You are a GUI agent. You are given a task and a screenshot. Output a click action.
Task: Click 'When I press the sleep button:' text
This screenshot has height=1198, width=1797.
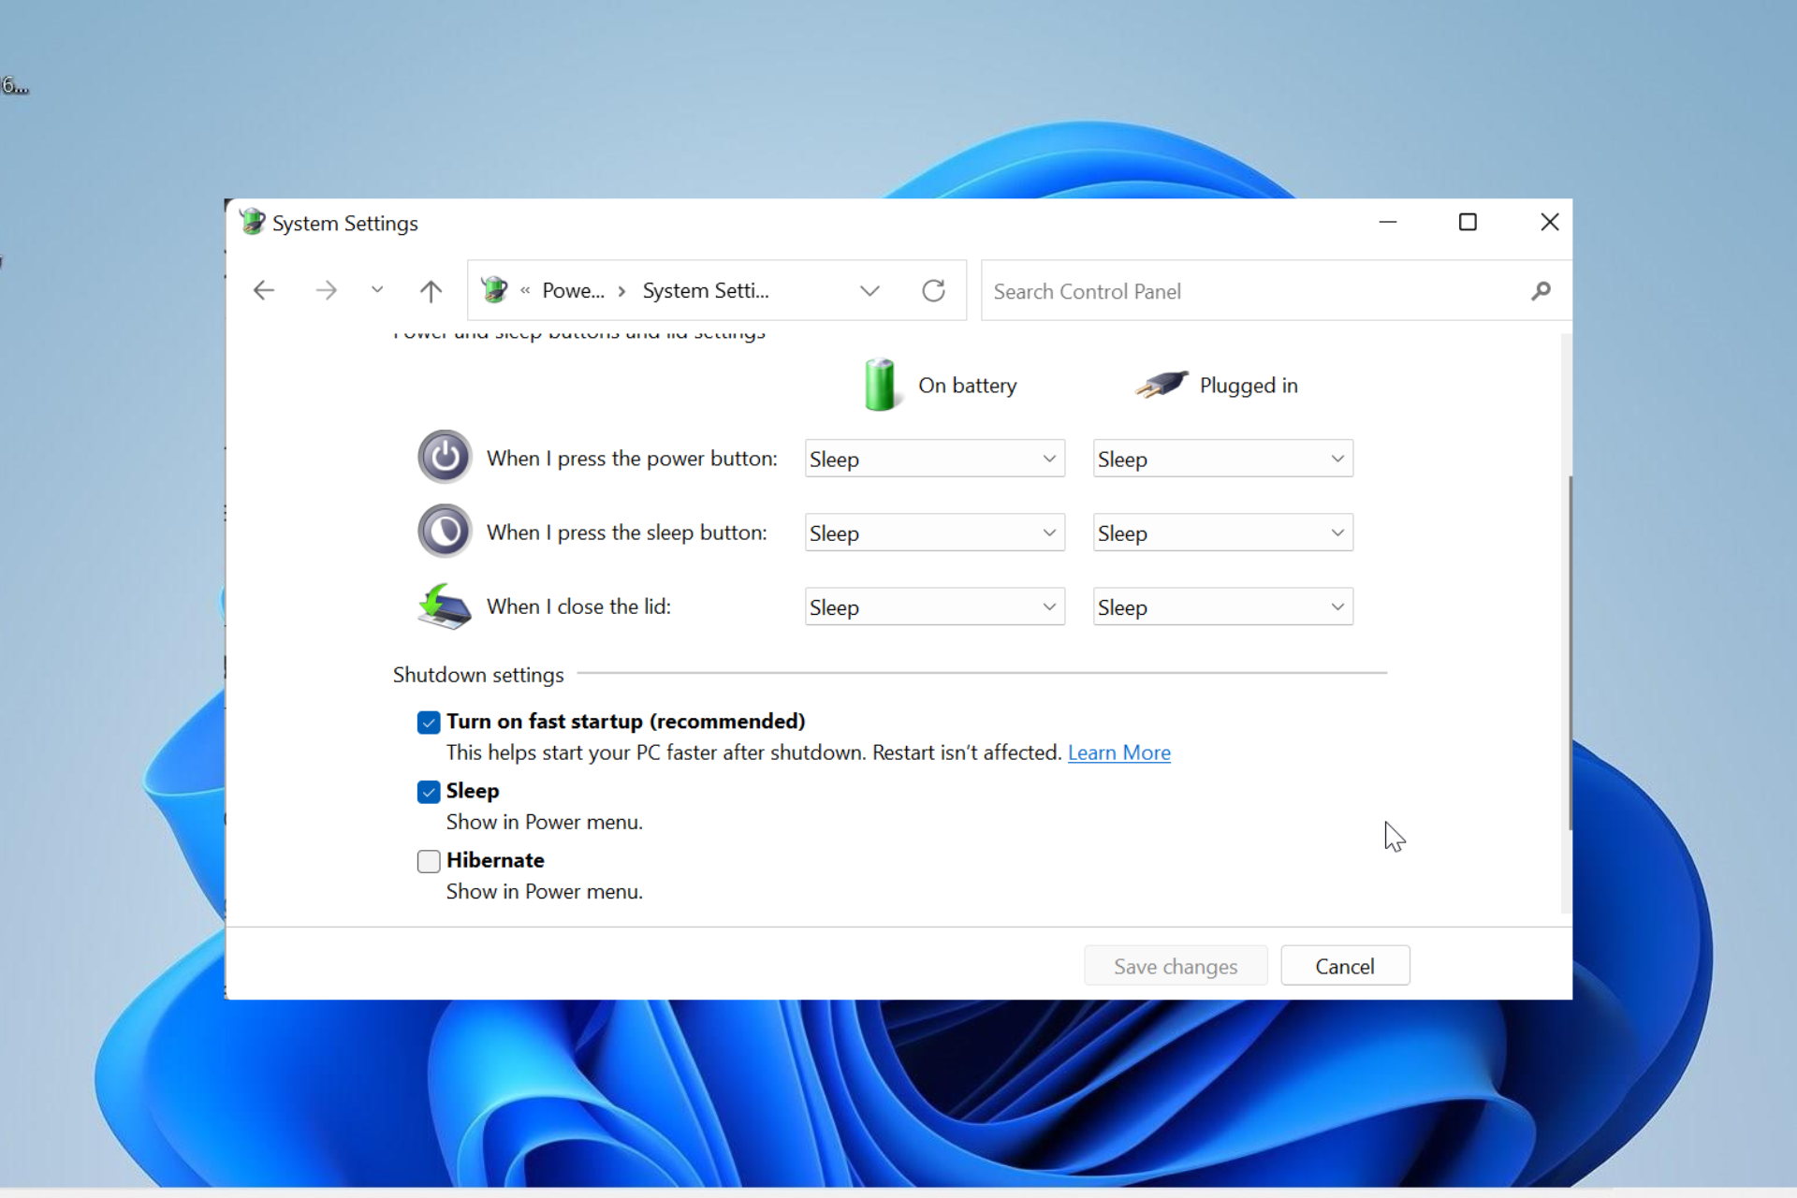click(626, 533)
